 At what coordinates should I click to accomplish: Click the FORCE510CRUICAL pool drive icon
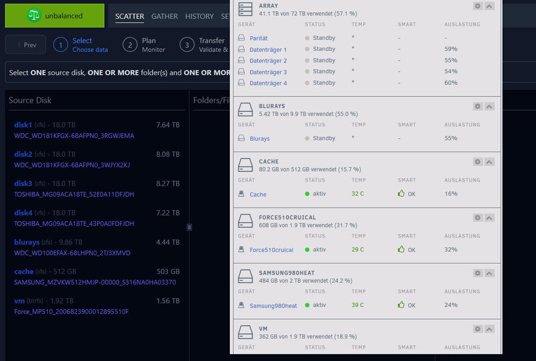pyautogui.click(x=245, y=221)
